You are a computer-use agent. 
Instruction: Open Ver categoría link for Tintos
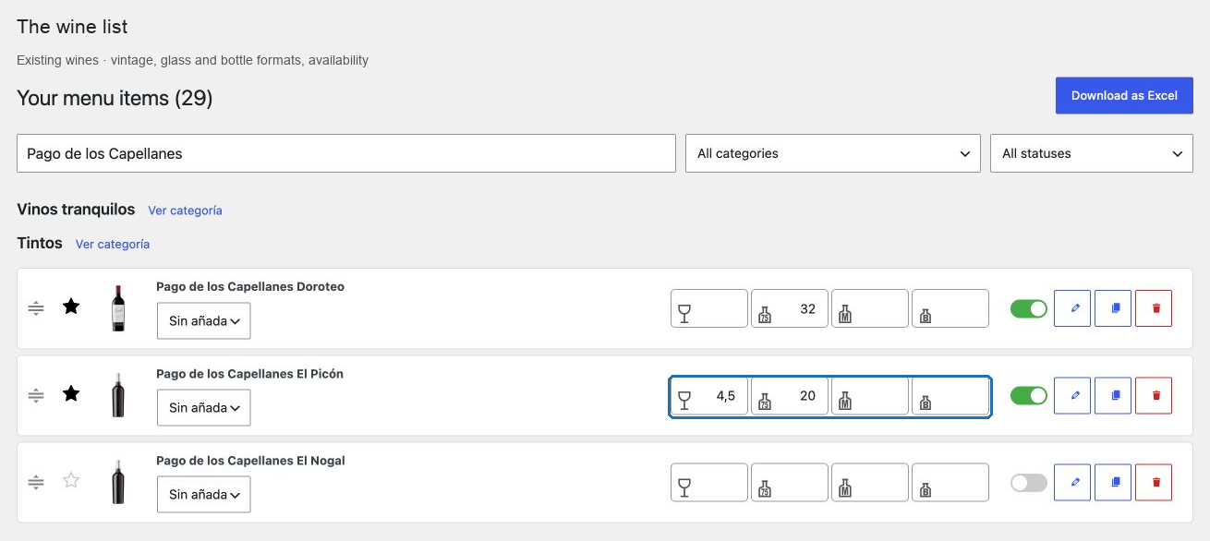pos(113,245)
